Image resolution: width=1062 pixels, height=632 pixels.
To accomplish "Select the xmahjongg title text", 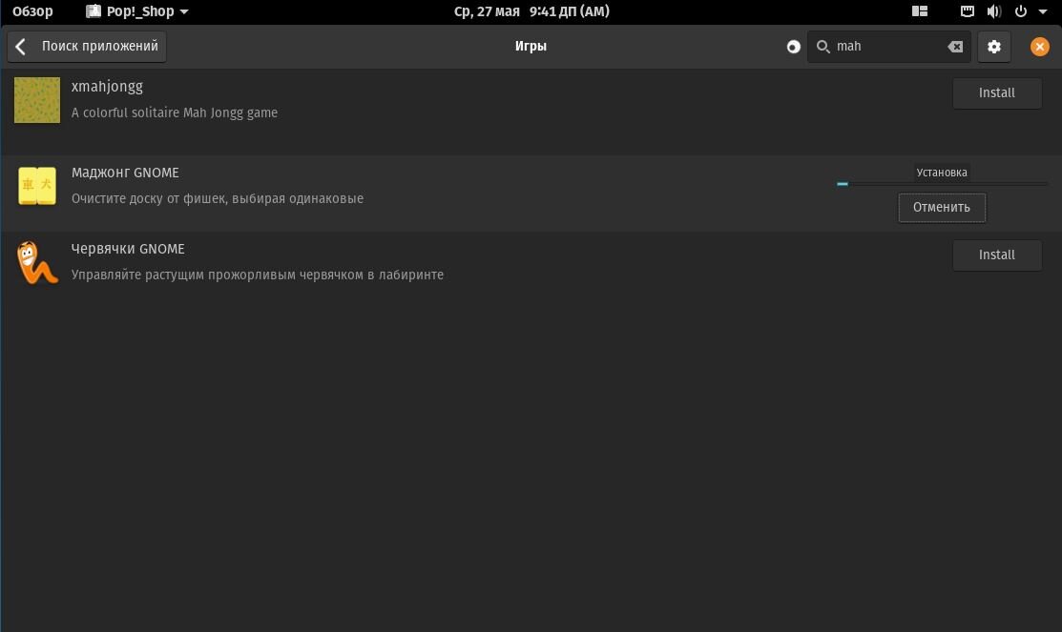I will coord(107,88).
